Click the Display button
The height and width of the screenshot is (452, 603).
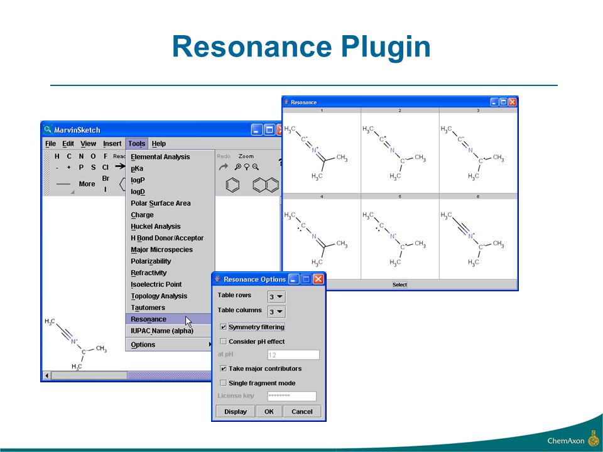pos(236,412)
